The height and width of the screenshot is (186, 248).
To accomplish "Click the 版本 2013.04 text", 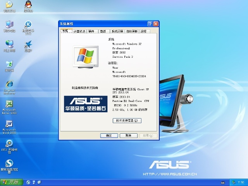I will pyautogui.click(x=121, y=97).
